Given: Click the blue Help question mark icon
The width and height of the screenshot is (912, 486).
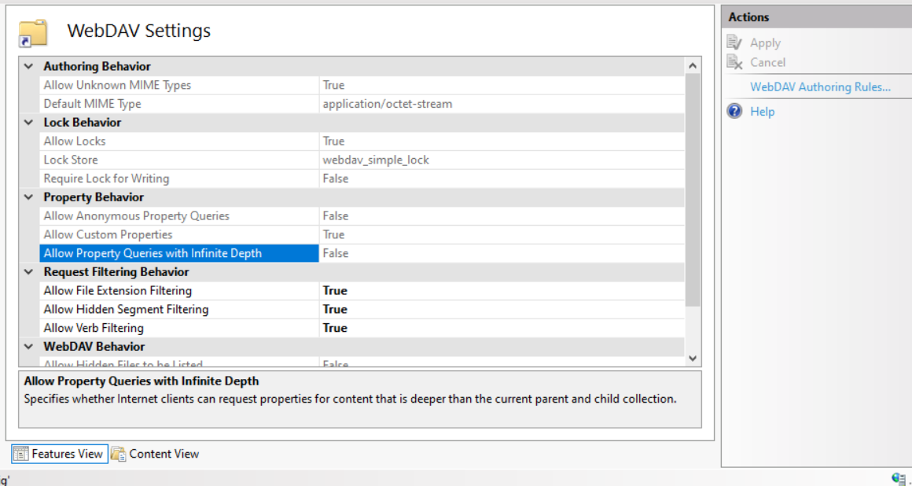Looking at the screenshot, I should coord(734,111).
